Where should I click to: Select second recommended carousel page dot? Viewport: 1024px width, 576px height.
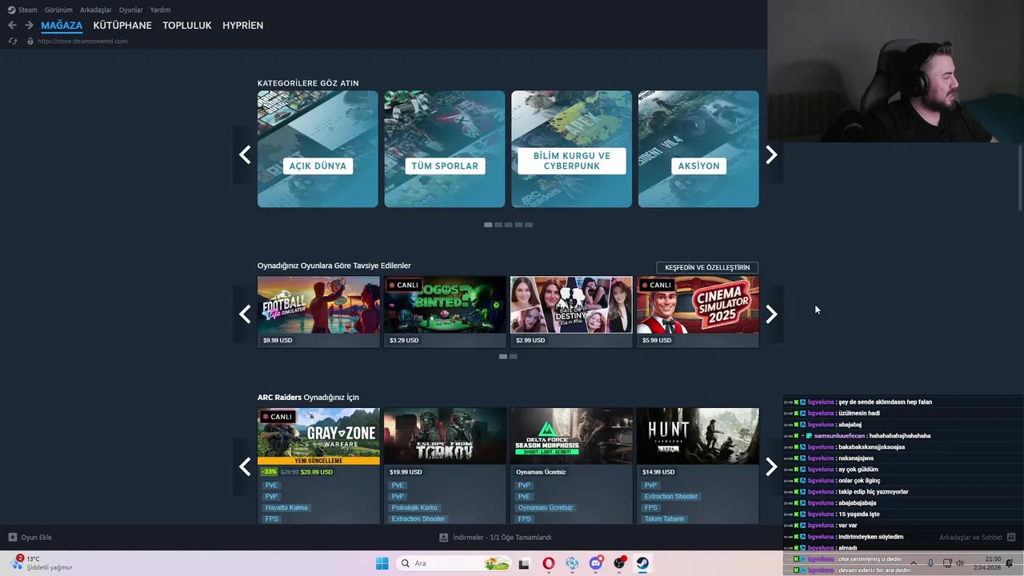[x=513, y=356]
